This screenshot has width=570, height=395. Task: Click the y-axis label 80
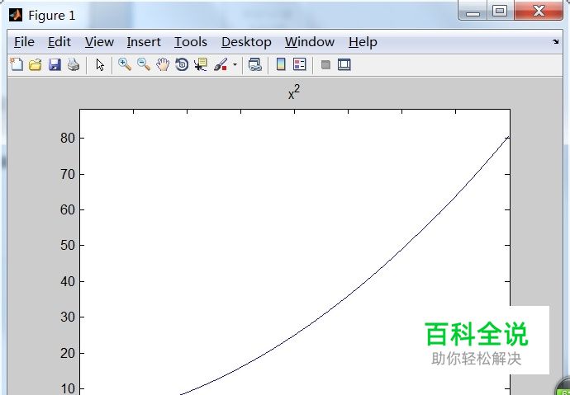coord(68,139)
